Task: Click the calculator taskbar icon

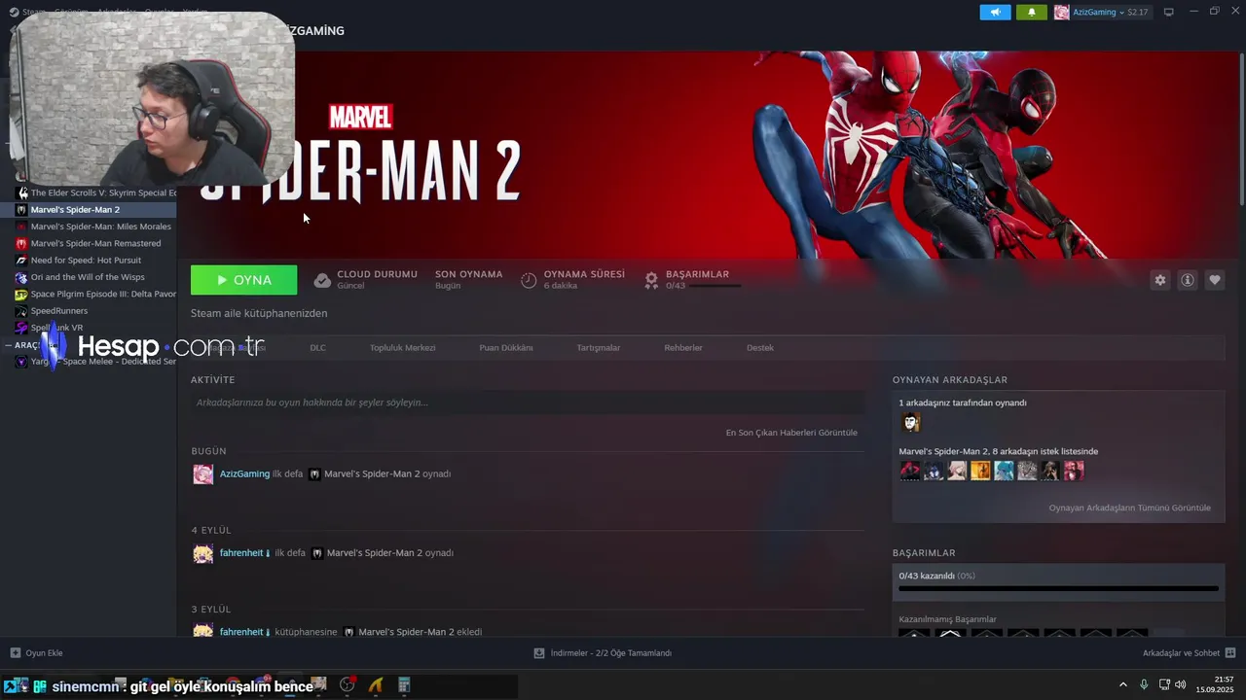Action: [x=404, y=685]
